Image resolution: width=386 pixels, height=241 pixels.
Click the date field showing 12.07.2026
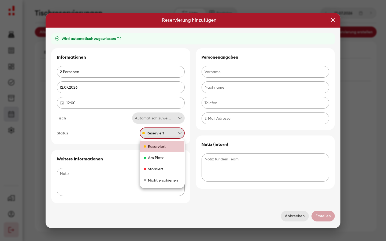tap(121, 87)
